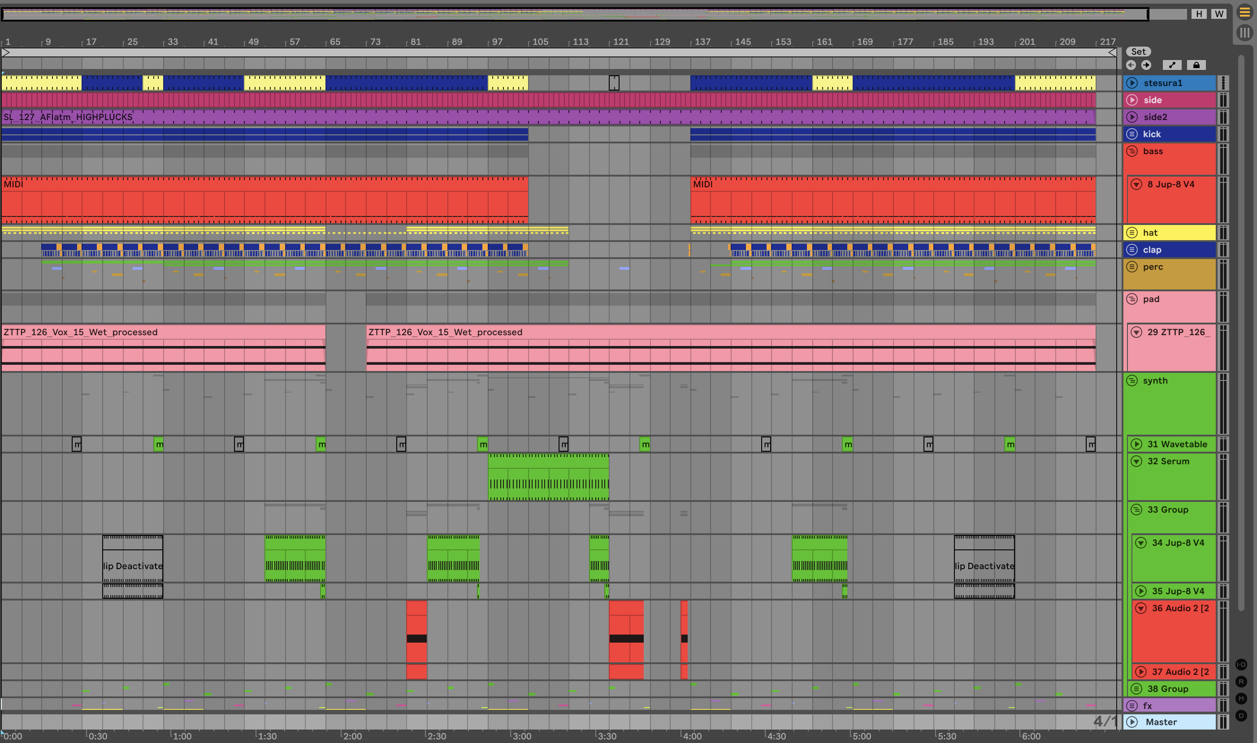The height and width of the screenshot is (743, 1257).
Task: Collapse the 8 Jup-8 V4 track
Action: tap(1136, 184)
